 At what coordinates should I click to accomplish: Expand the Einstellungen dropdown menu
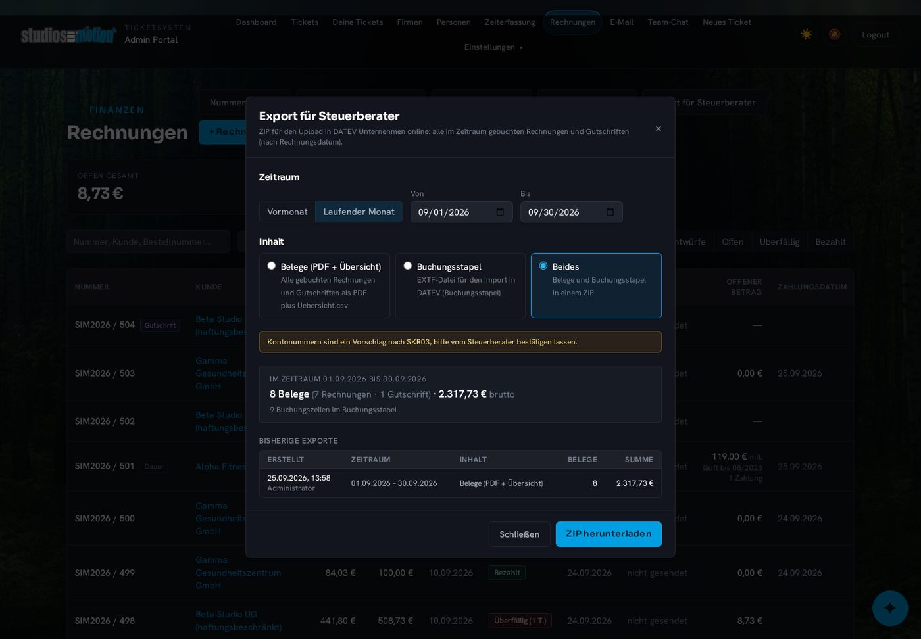pyautogui.click(x=493, y=47)
